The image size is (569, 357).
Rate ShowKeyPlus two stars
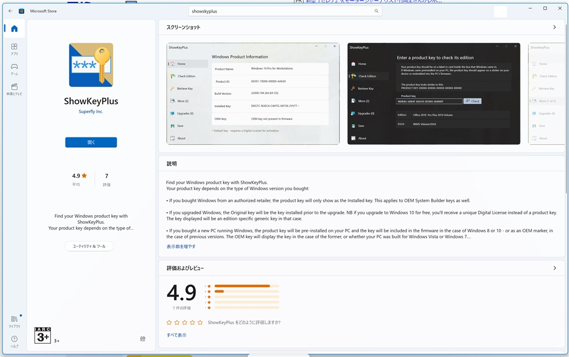pyautogui.click(x=177, y=322)
